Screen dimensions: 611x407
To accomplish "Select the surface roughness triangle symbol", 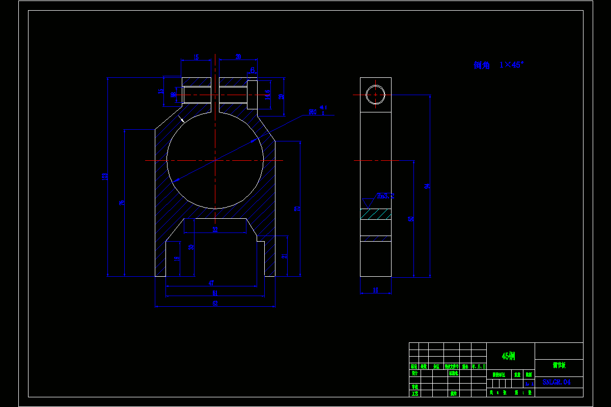I will click(368, 203).
